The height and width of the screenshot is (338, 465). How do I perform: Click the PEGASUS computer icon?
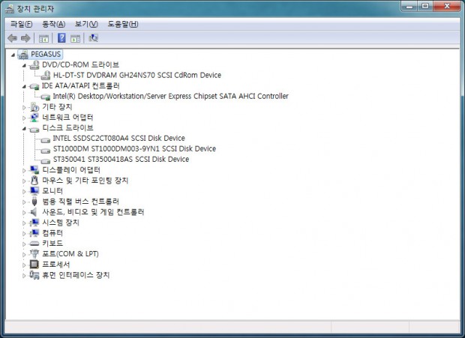pyautogui.click(x=23, y=54)
